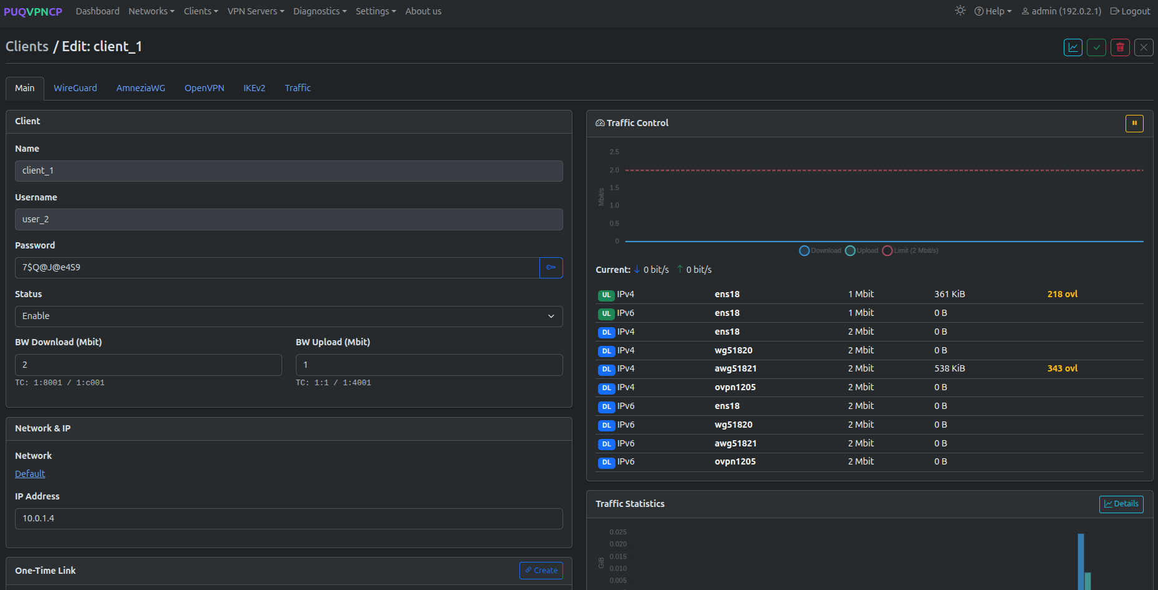This screenshot has width=1158, height=590.
Task: Click the DL badge in the IPv6 ovpn1205 row
Action: 606,463
